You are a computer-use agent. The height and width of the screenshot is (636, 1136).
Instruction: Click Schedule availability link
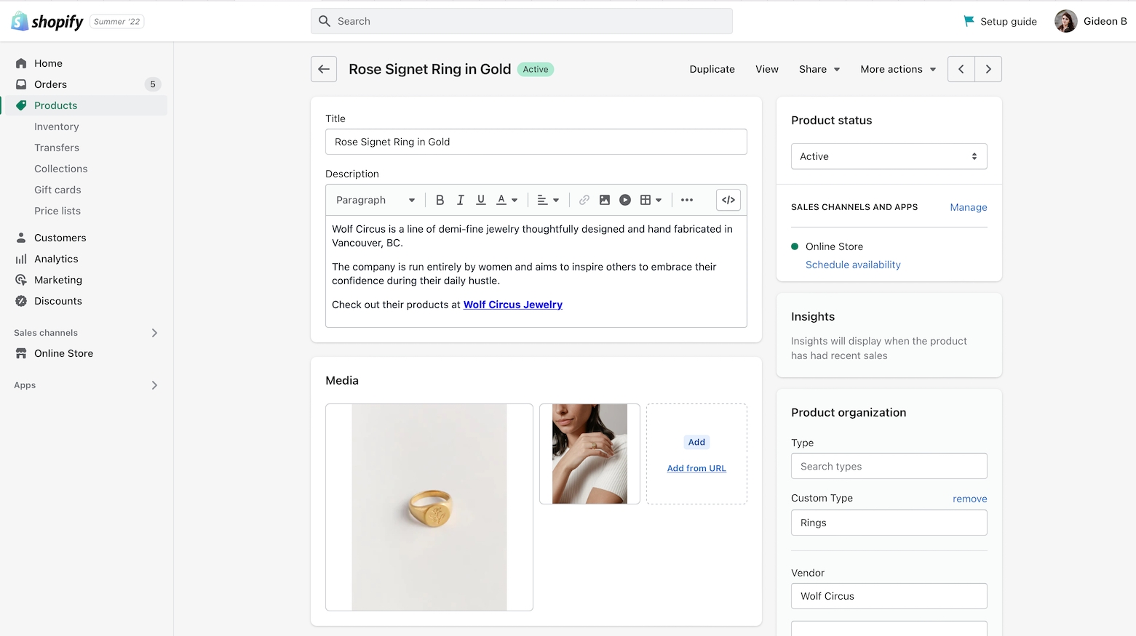click(853, 265)
